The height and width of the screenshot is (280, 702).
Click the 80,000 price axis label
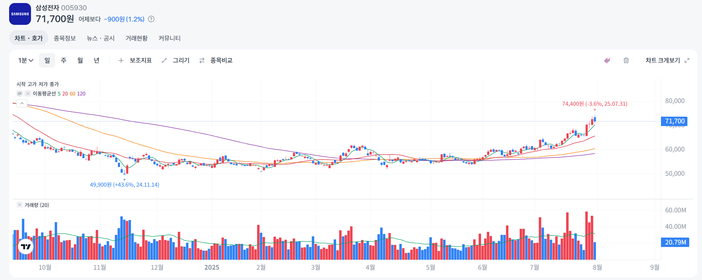coord(675,101)
